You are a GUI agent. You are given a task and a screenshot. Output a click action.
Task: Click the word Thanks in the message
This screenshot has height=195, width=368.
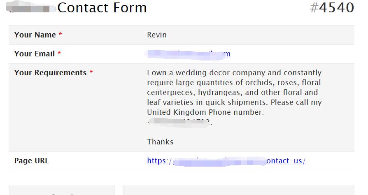tap(160, 142)
